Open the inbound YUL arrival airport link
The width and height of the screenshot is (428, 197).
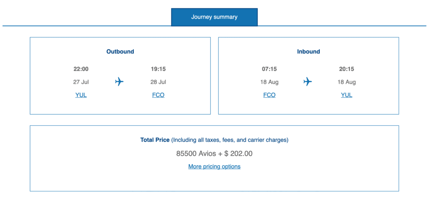click(x=346, y=95)
